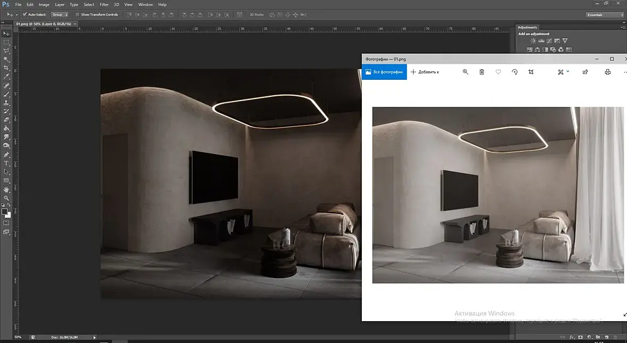Open the Essentials workspace dropdown

(605, 15)
